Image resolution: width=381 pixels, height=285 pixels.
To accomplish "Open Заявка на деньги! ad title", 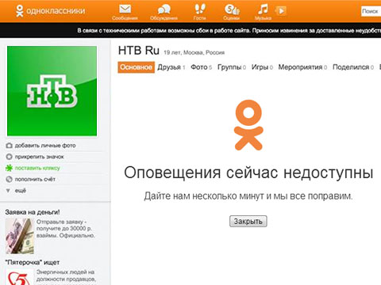I will pyautogui.click(x=33, y=212).
